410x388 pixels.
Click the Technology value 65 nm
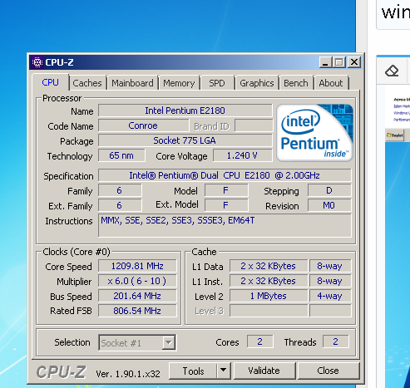pos(121,155)
